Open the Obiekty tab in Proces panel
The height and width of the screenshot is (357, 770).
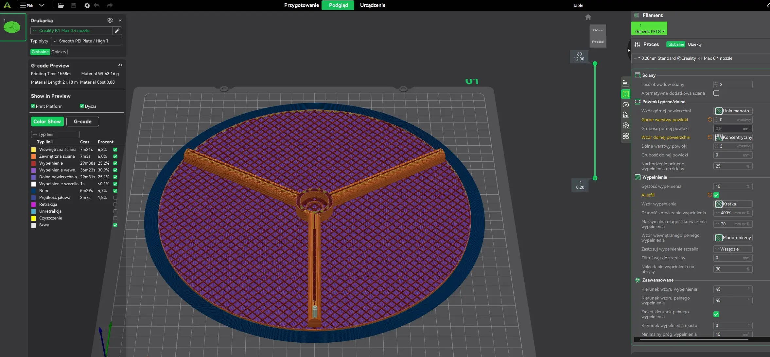(x=695, y=44)
